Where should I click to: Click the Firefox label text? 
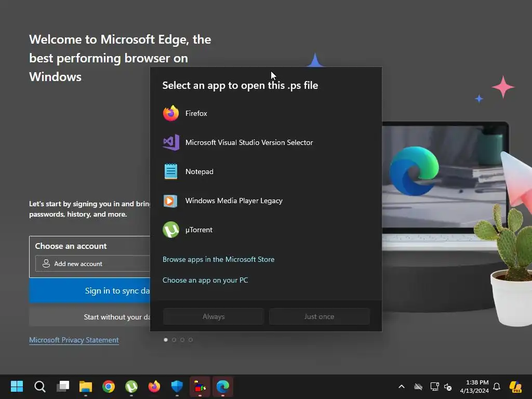196,113
